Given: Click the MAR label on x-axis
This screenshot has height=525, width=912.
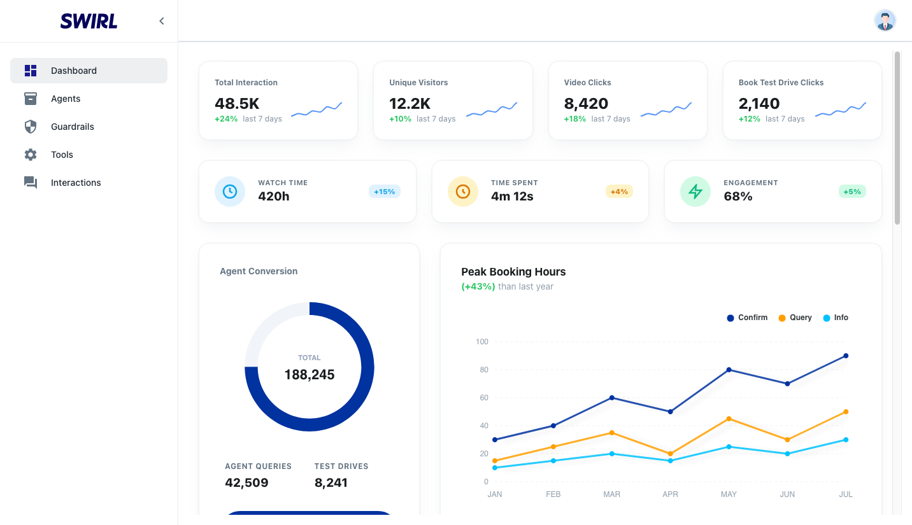Looking at the screenshot, I should (x=612, y=494).
